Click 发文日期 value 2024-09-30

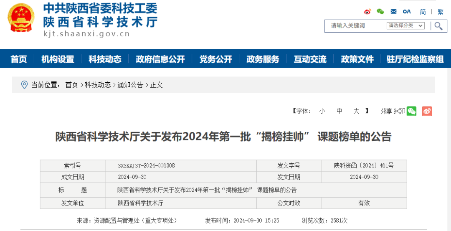pos(364,177)
